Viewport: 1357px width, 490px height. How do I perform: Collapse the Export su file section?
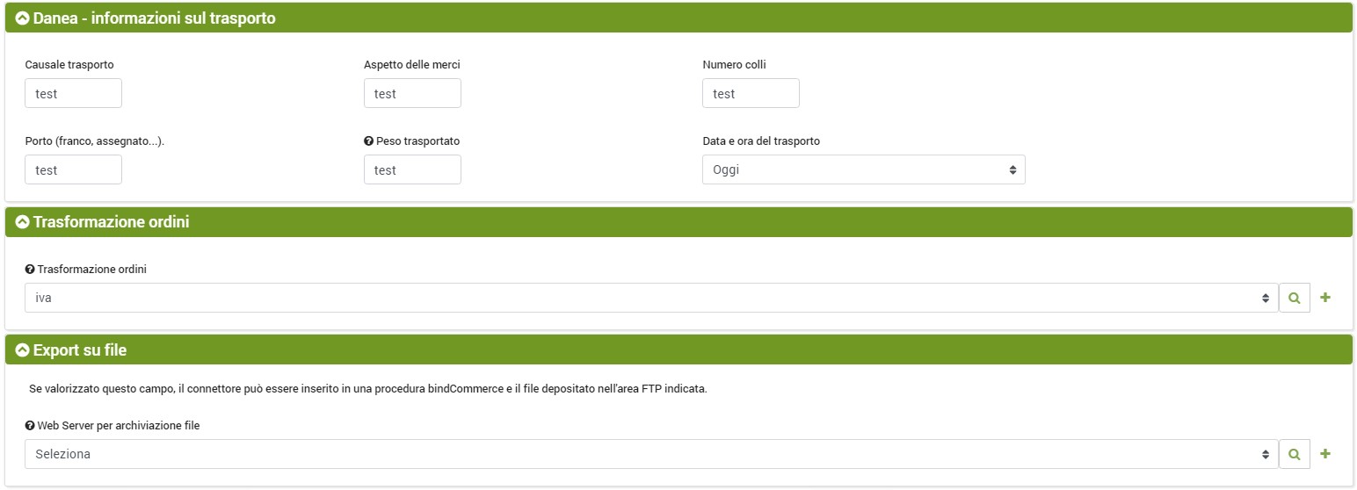23,350
